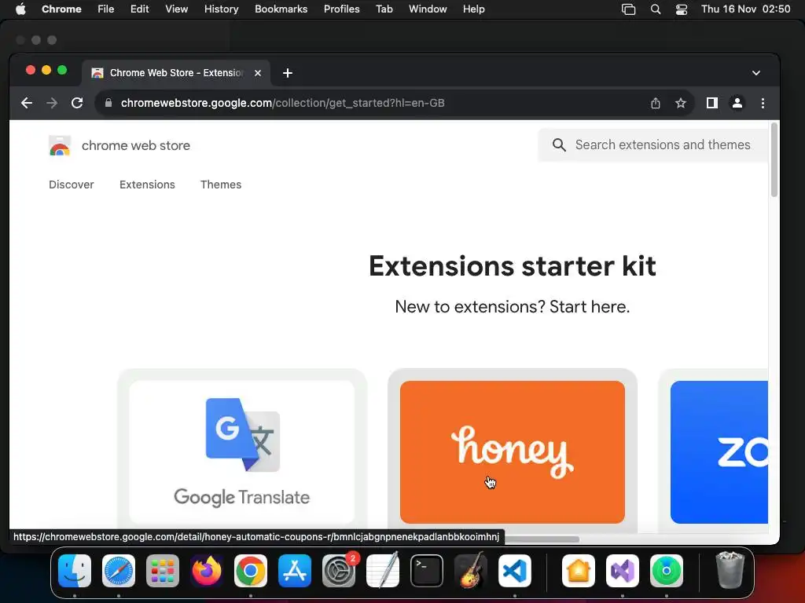Open Visual Studio Code from the Dock

(515, 571)
